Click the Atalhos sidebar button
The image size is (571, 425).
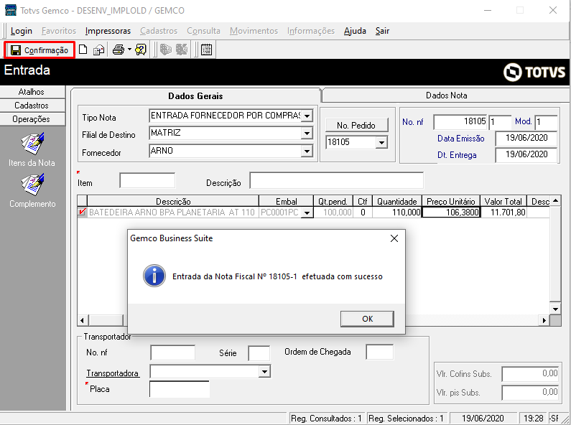tap(32, 92)
